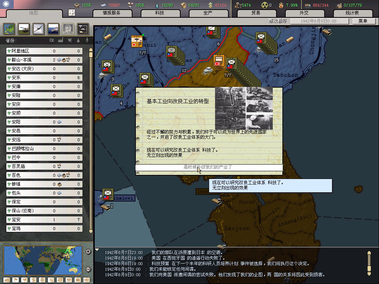Switch to political map mode flag icon
379x284 pixels.
pyautogui.click(x=16, y=280)
